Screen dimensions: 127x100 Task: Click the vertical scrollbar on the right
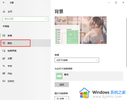pos(126,42)
